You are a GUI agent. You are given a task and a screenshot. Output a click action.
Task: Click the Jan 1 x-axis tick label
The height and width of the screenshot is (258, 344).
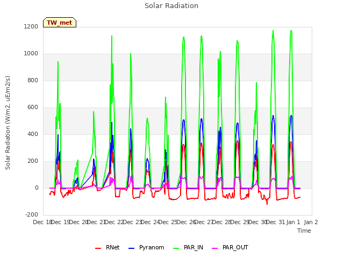point(293,222)
